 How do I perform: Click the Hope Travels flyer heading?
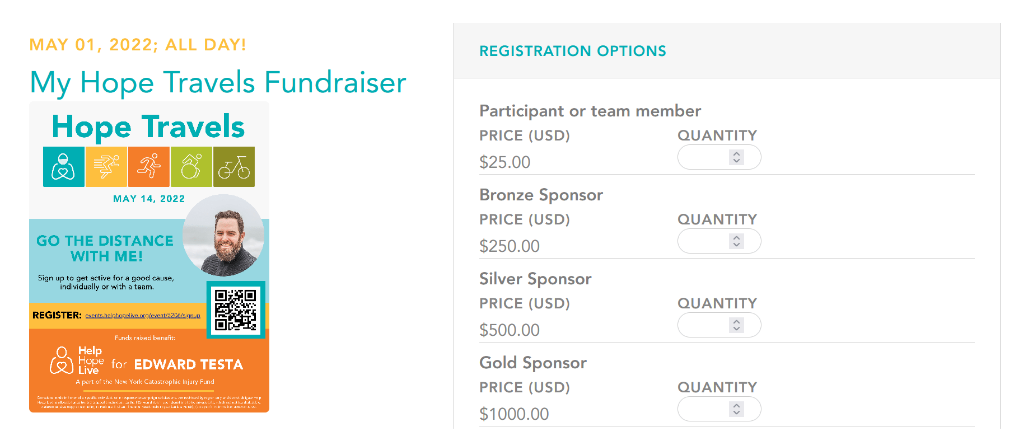[148, 126]
